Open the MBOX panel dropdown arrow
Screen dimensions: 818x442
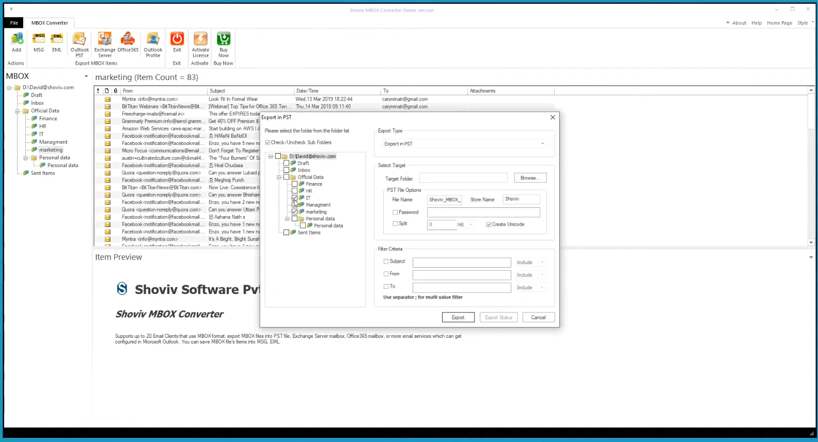86,76
